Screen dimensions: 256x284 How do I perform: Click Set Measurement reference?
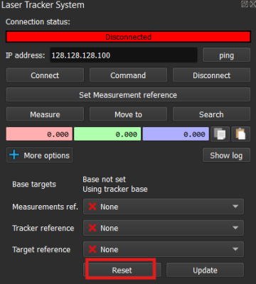coord(128,94)
